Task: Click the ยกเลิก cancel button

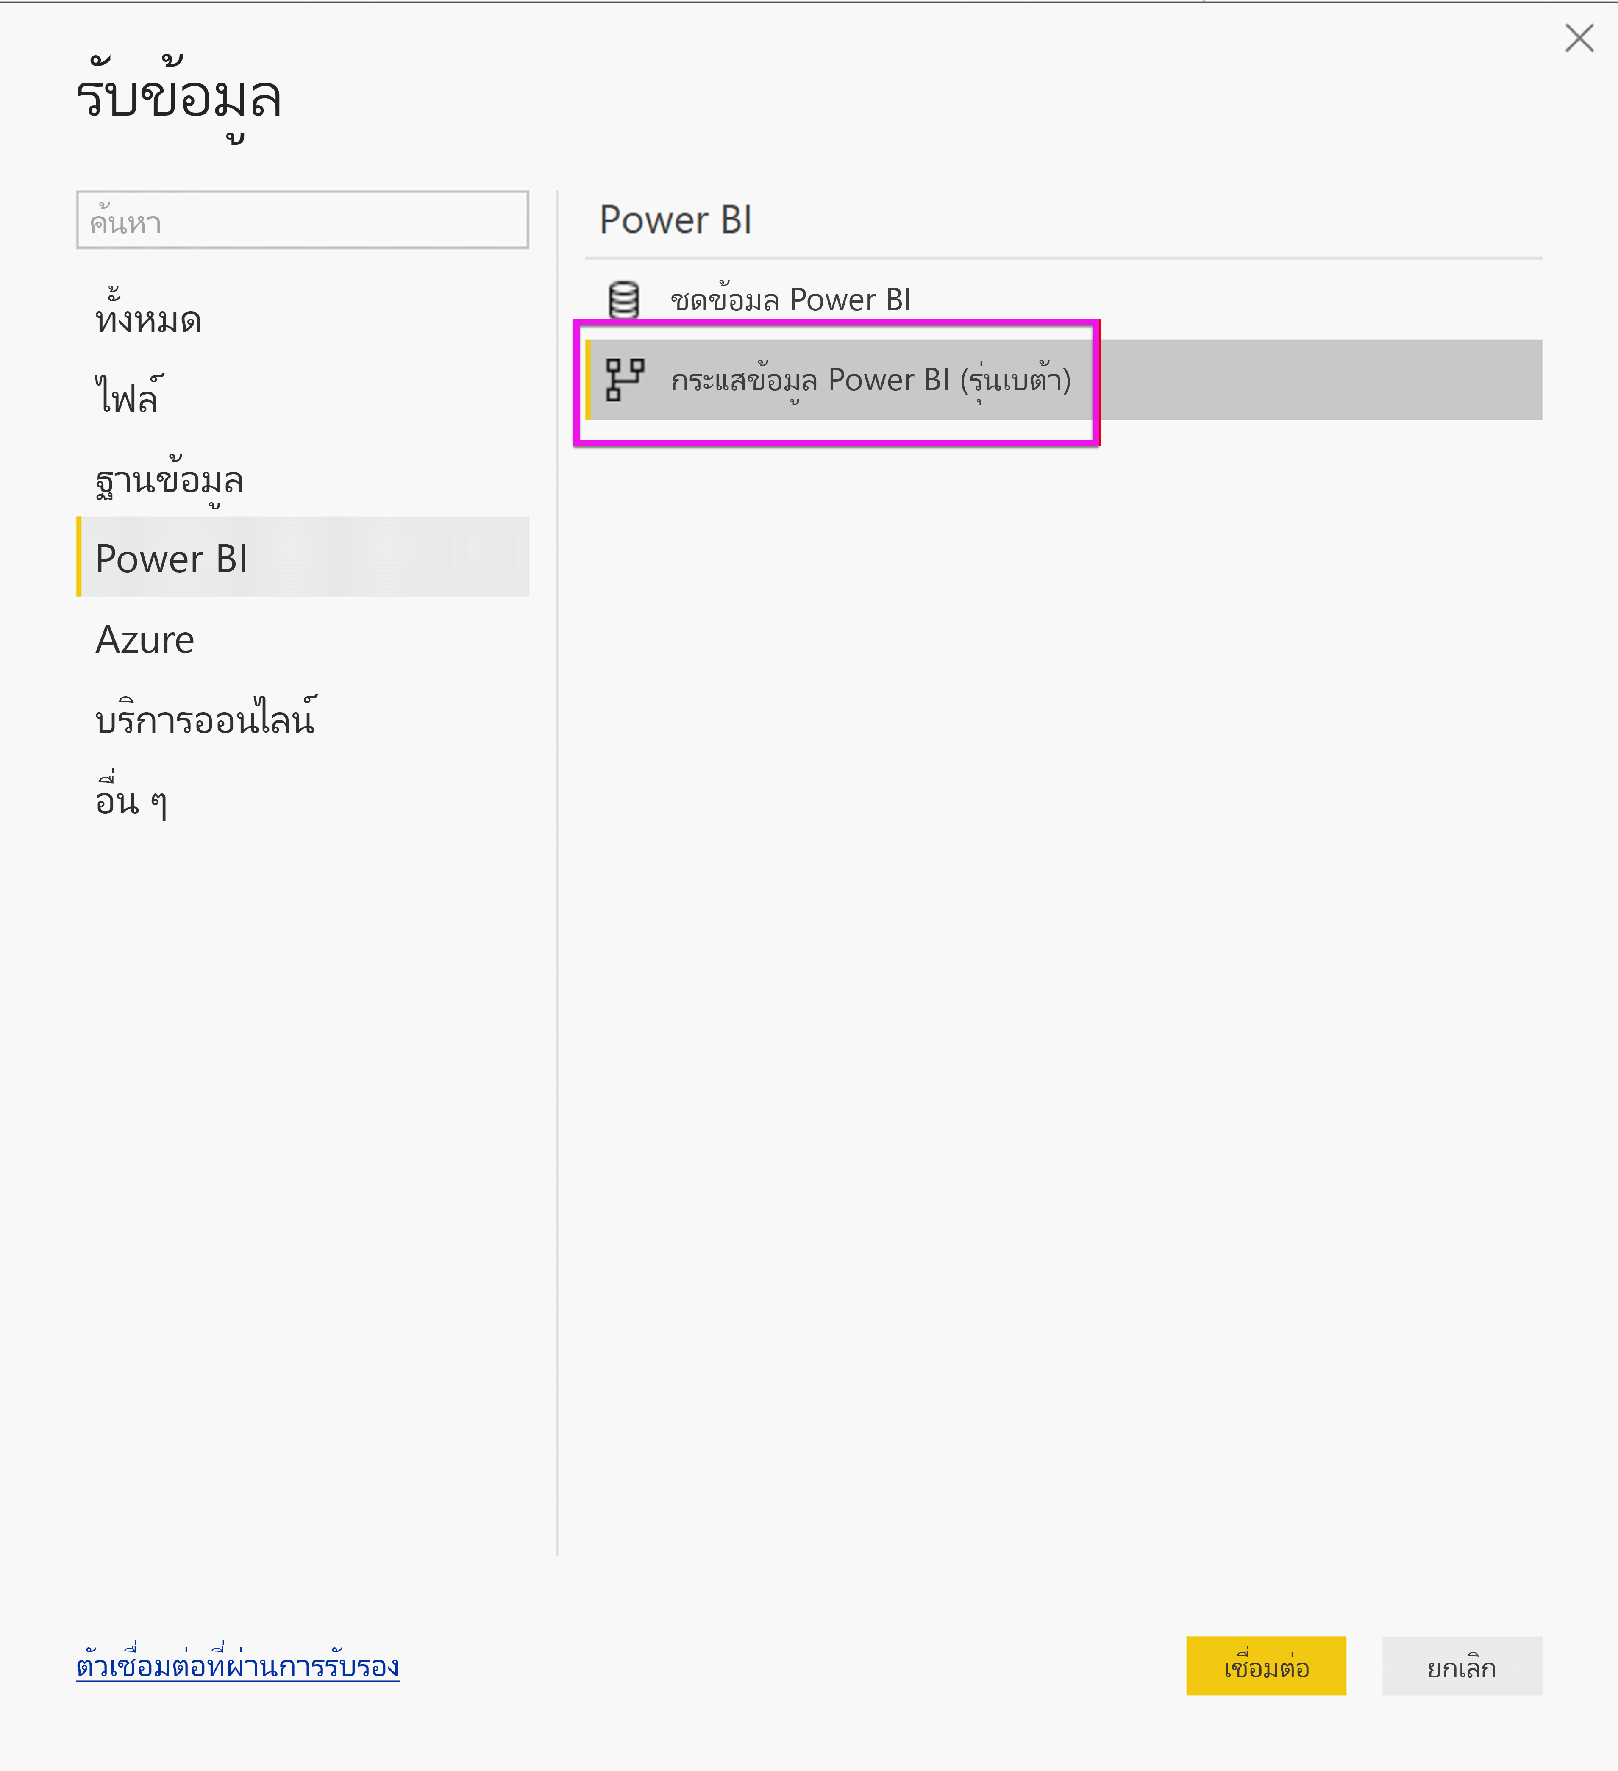Action: (x=1462, y=1665)
